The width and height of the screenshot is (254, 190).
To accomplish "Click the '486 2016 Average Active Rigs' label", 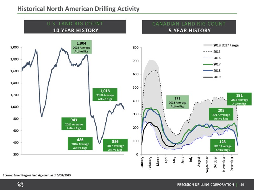I will (80, 143).
